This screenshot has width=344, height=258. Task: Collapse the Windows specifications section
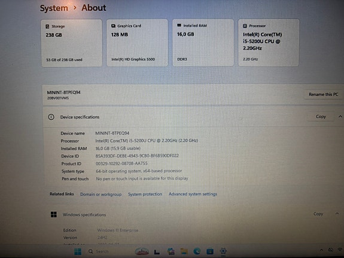[x=337, y=214]
